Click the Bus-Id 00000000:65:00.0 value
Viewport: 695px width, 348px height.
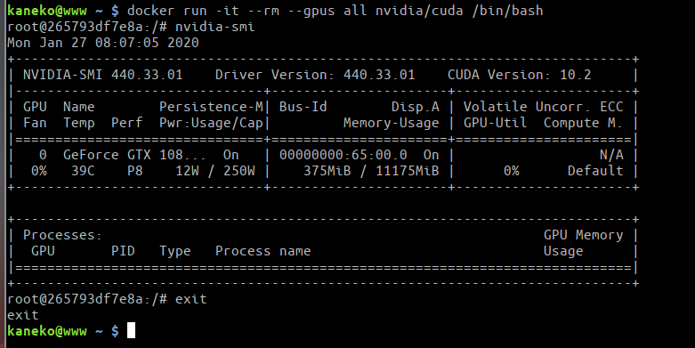(343, 155)
